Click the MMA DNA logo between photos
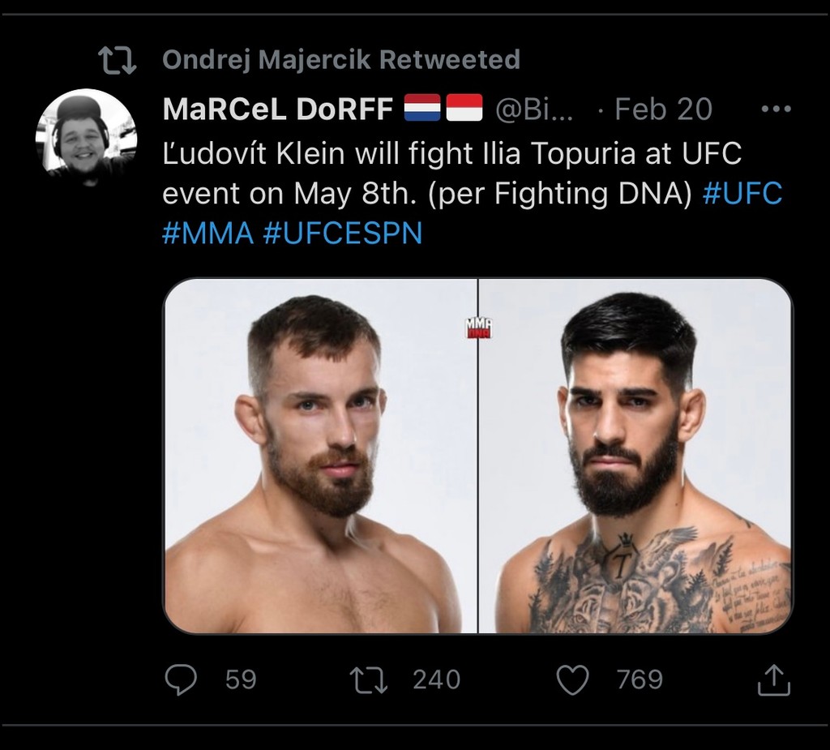The height and width of the screenshot is (750, 830). [478, 328]
